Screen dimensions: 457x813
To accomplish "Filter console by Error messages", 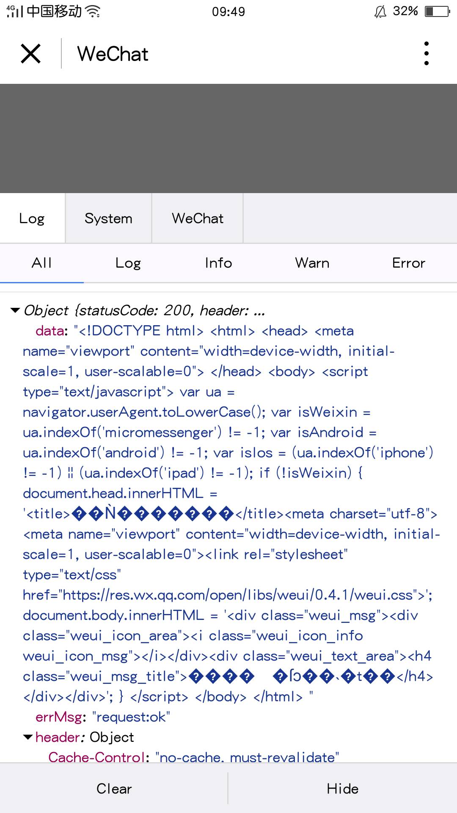I will pos(408,263).
